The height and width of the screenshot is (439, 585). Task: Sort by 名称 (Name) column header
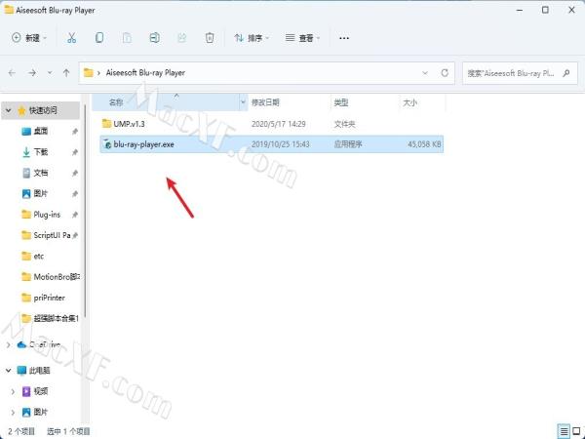click(x=116, y=102)
